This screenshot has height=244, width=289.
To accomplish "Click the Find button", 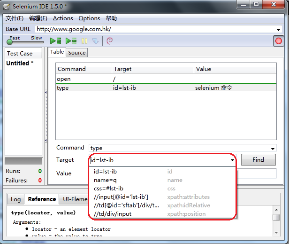I will (259, 159).
